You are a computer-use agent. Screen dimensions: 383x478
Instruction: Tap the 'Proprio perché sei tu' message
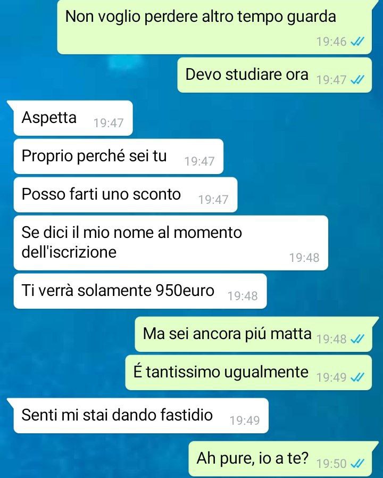(x=119, y=156)
